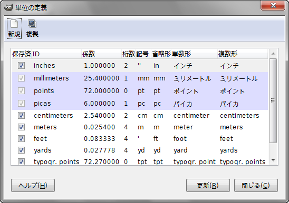Toggle the saved checkbox for millimeters
The width and height of the screenshot is (289, 203).
click(x=21, y=78)
